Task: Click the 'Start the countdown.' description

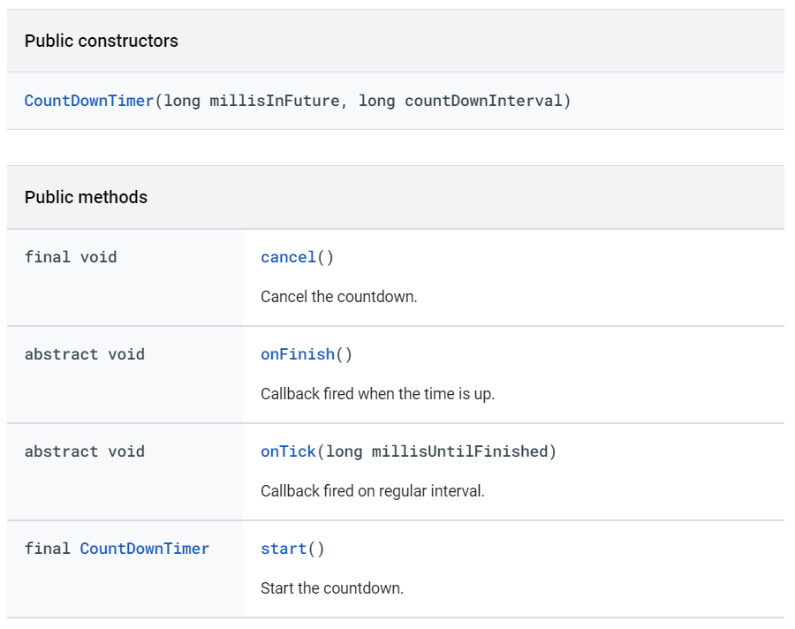Action: click(x=332, y=588)
